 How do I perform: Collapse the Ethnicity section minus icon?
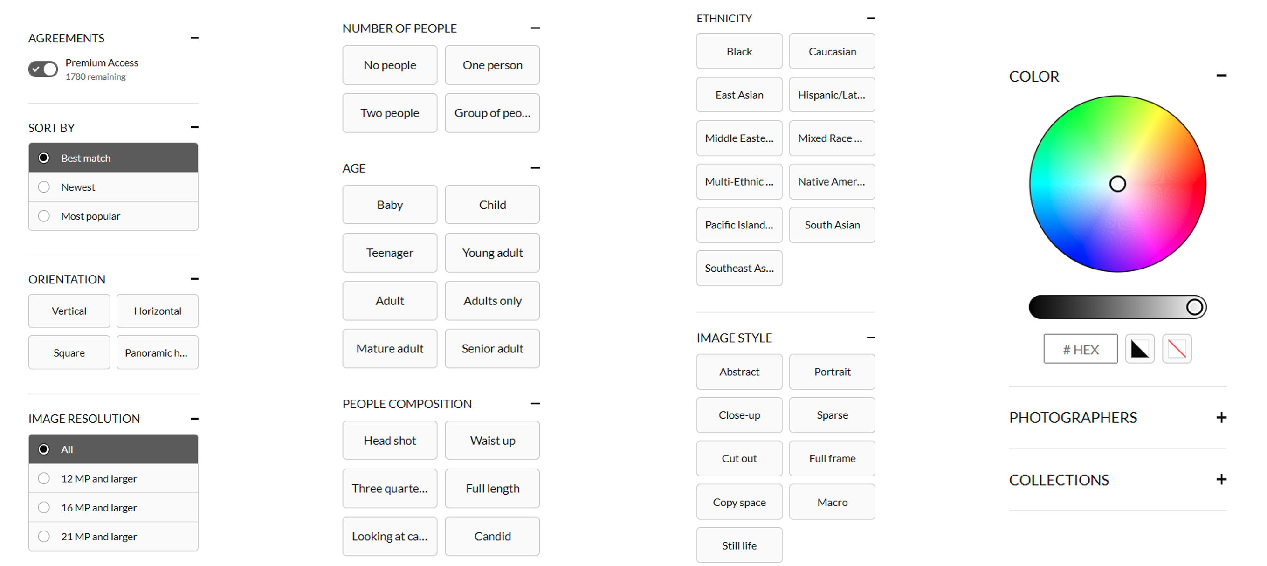871,18
